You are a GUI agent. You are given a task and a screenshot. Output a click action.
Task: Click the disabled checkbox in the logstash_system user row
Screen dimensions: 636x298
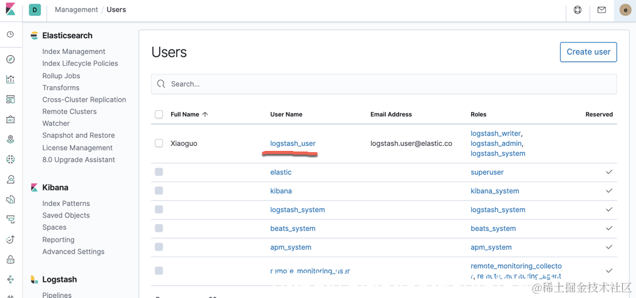click(x=159, y=210)
